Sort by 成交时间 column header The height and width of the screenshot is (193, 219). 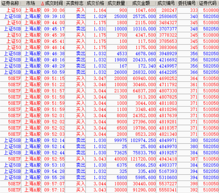click(x=54, y=3)
